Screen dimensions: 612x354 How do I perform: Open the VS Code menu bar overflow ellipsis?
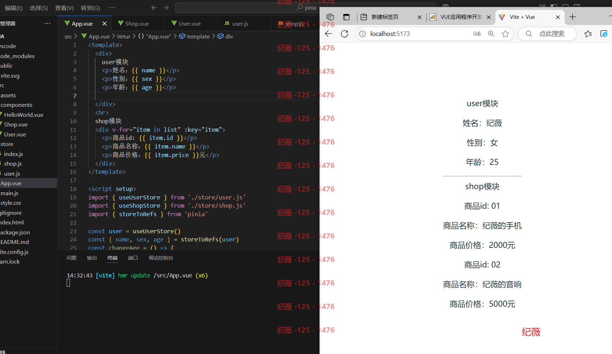[112, 7]
